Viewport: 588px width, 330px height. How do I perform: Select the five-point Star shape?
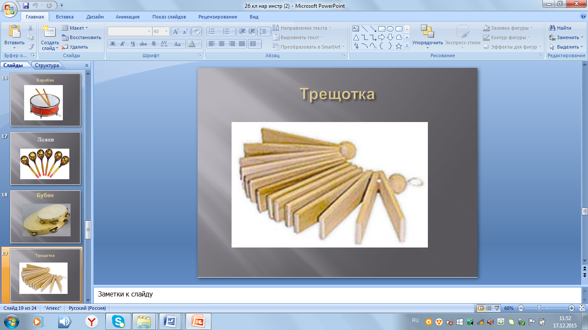click(x=399, y=46)
